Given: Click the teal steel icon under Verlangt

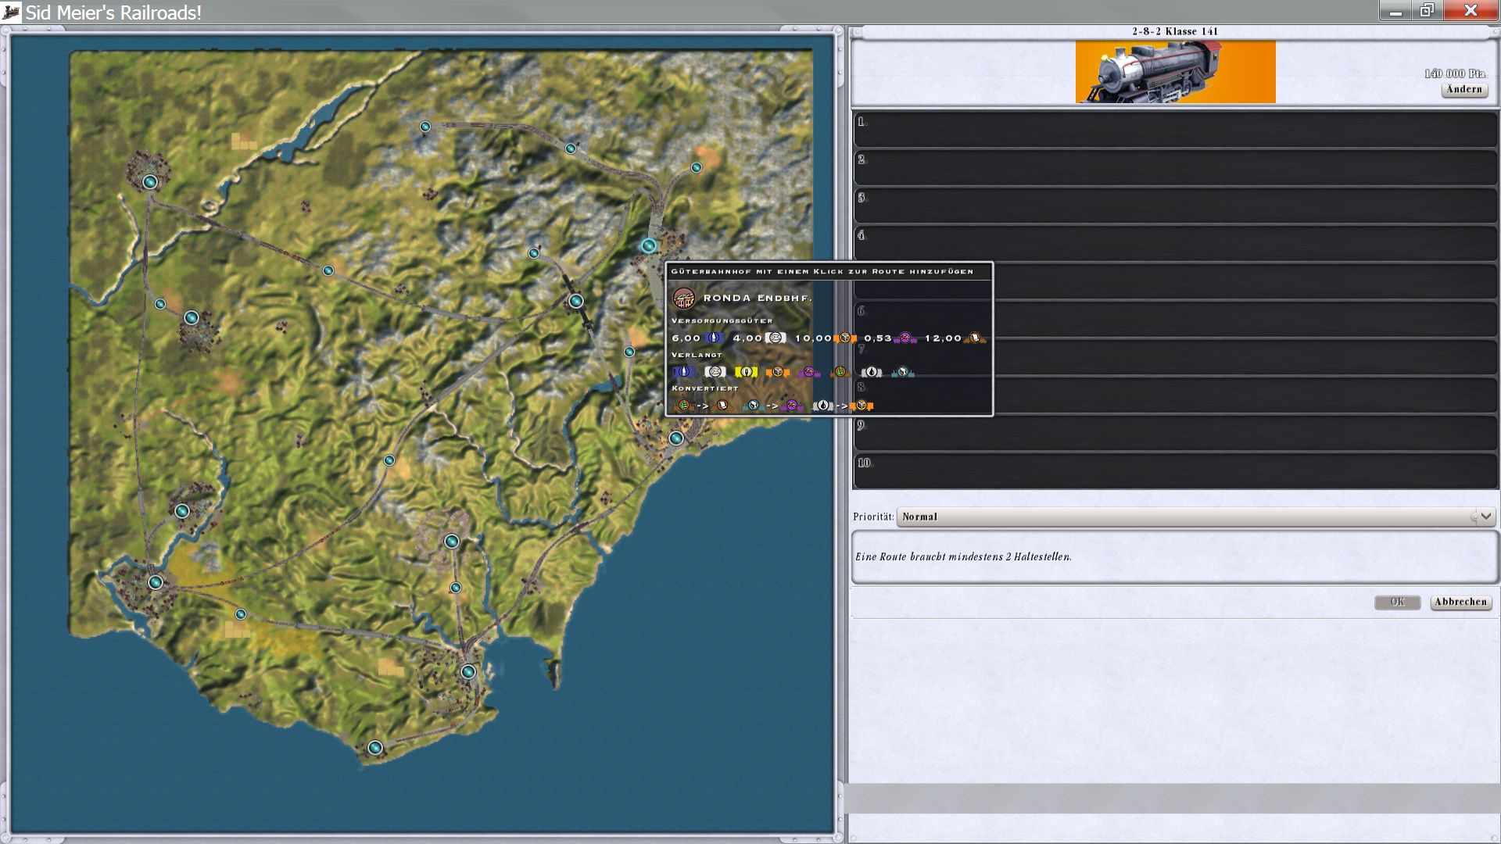Looking at the screenshot, I should 903,372.
